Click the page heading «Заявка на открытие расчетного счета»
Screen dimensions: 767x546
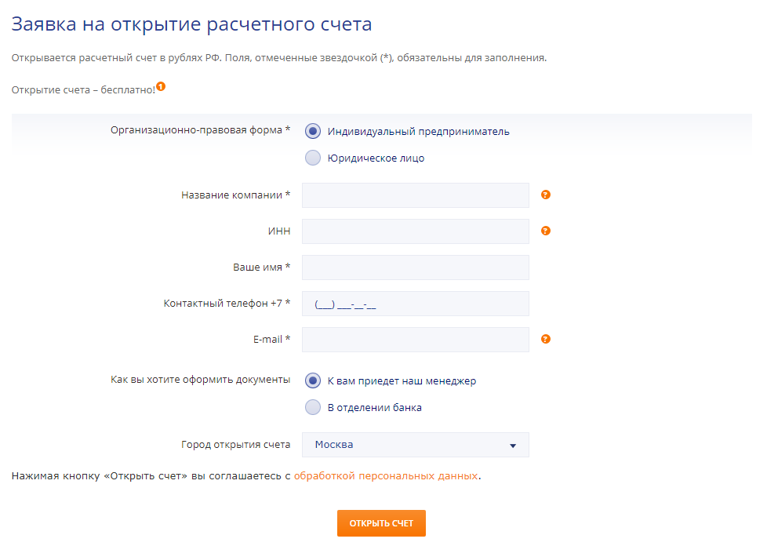point(191,24)
